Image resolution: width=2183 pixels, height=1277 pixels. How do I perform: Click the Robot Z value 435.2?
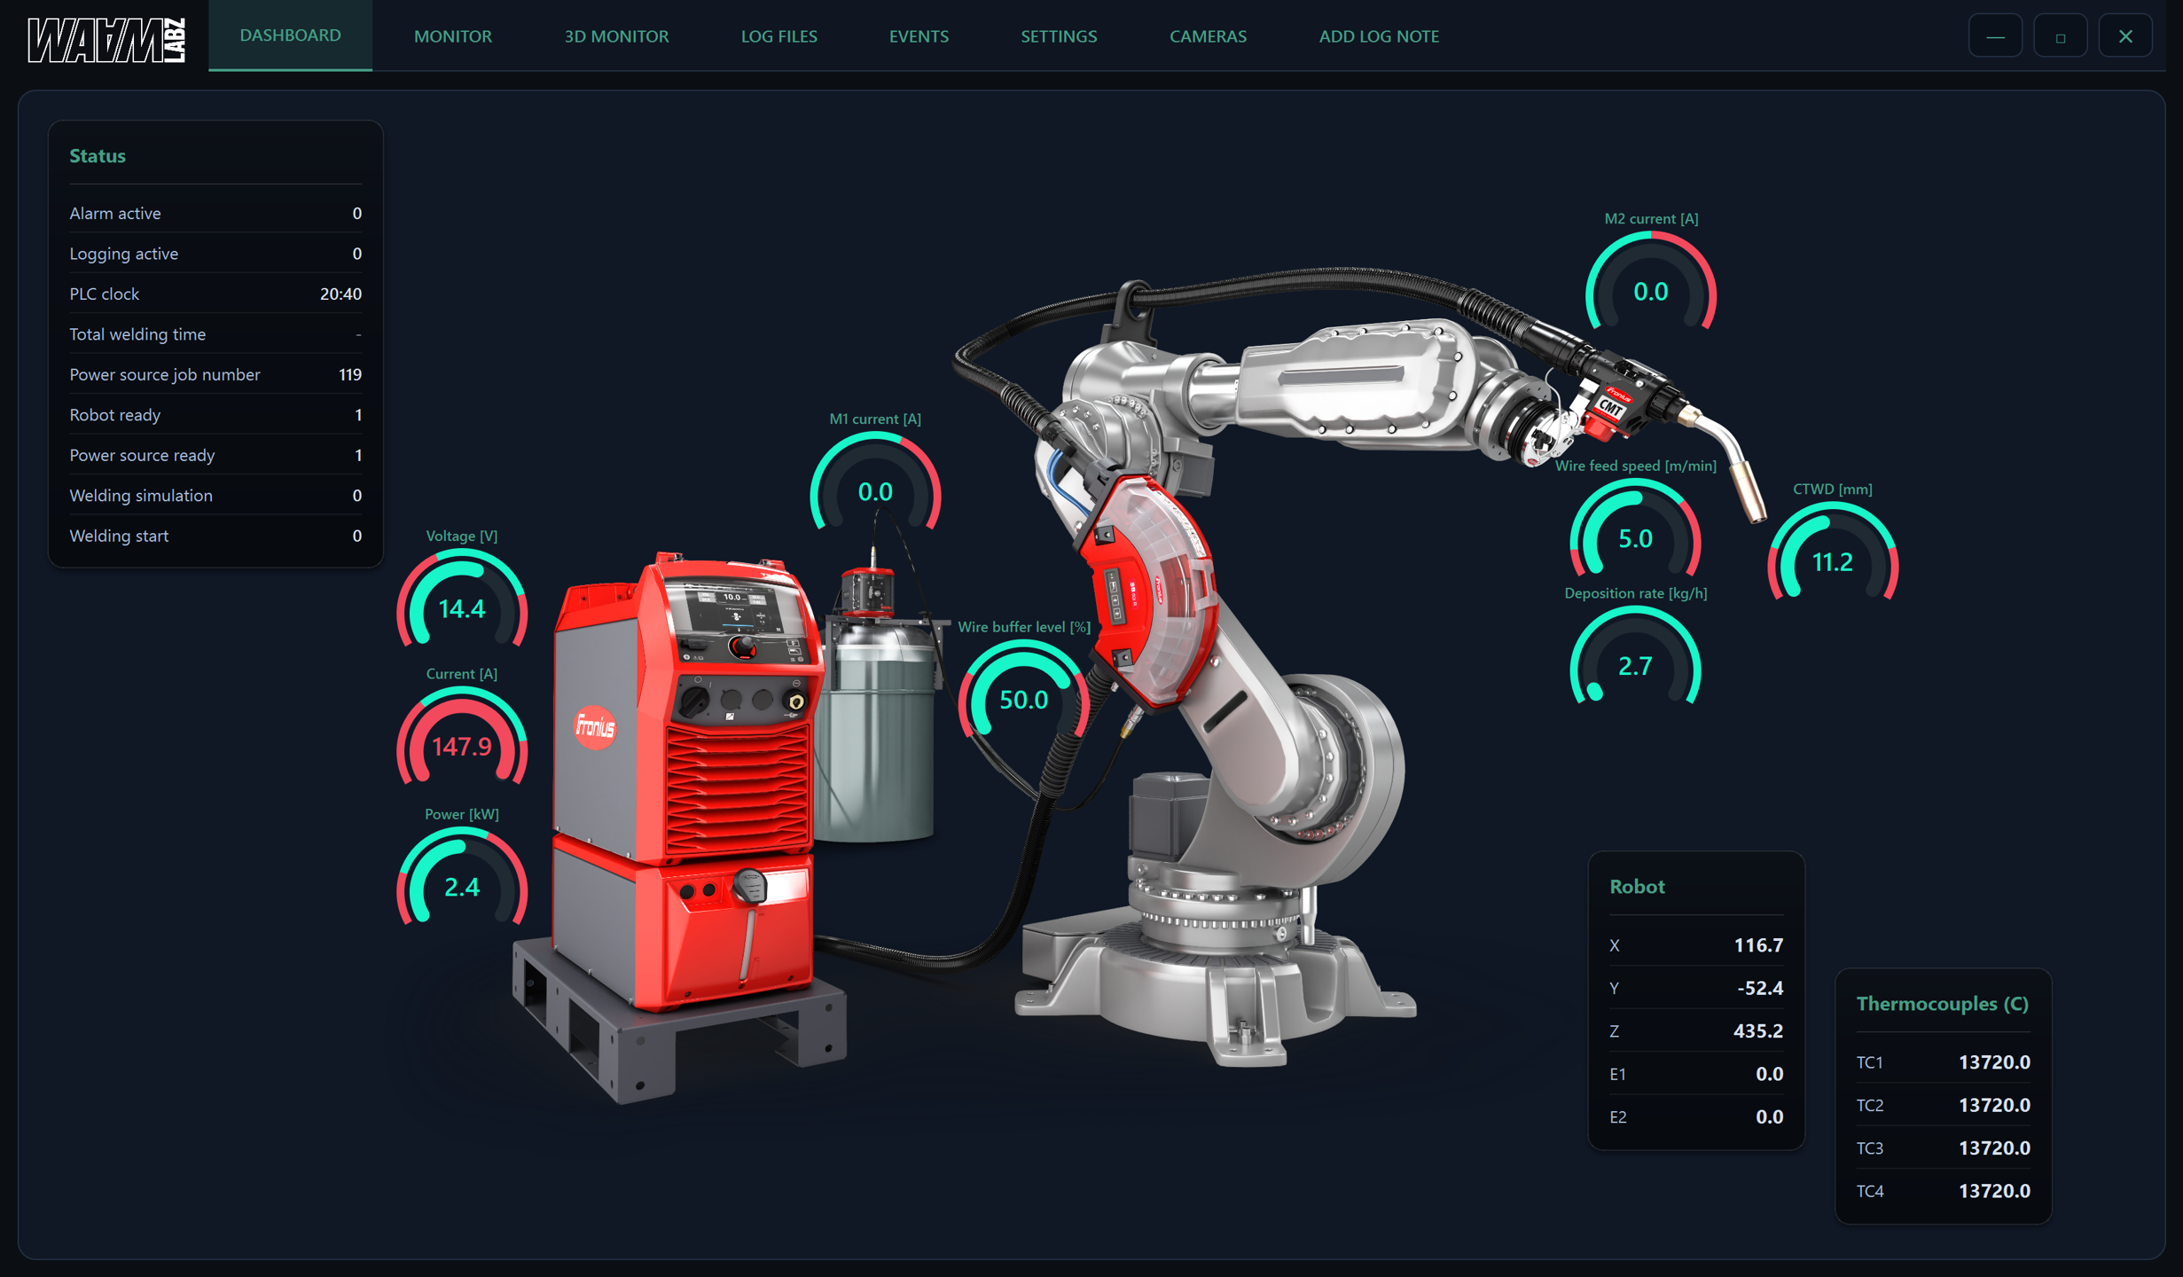click(1758, 1030)
